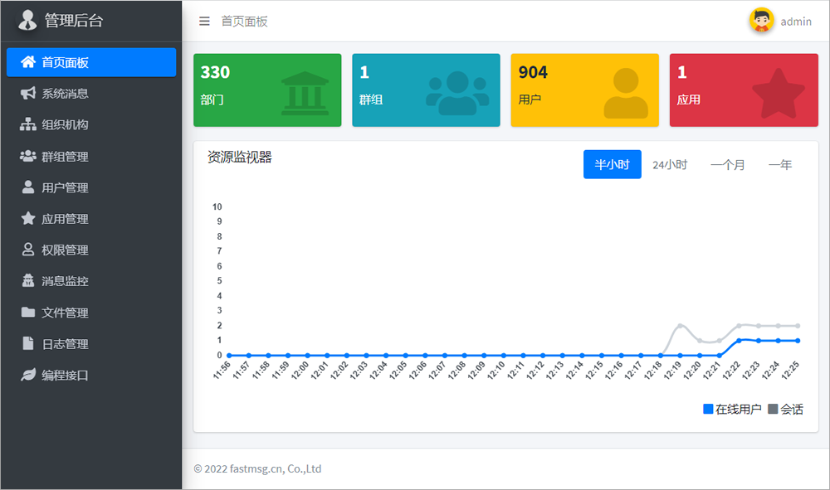Click the hamburger menu toggle icon

pos(204,22)
